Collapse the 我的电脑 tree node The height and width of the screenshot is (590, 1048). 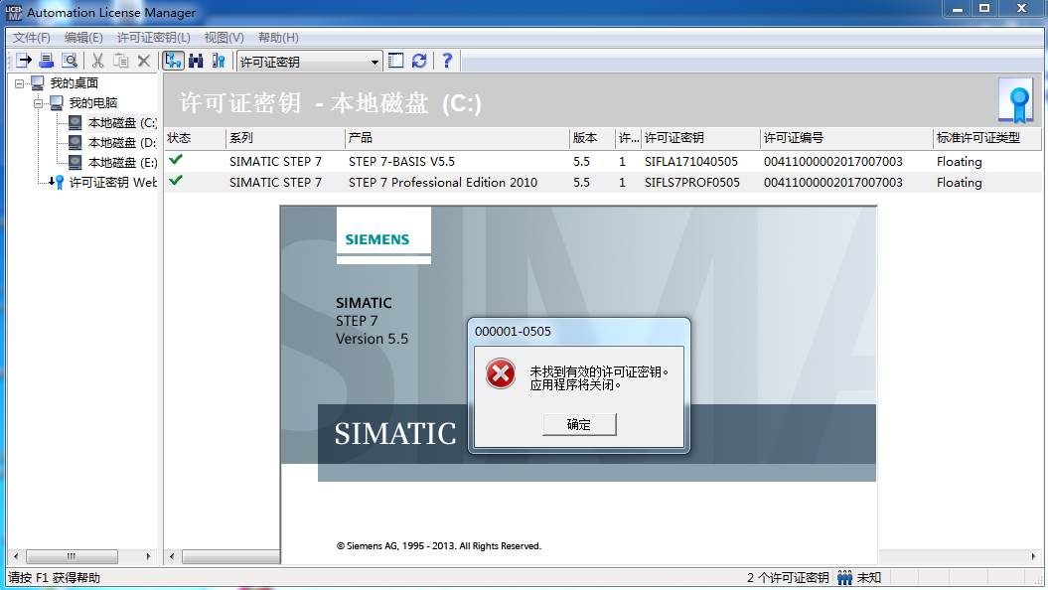pos(39,103)
